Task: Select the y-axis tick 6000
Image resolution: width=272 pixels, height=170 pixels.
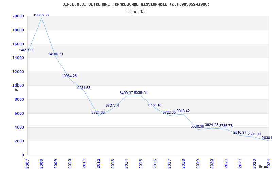Action: click(x=19, y=114)
